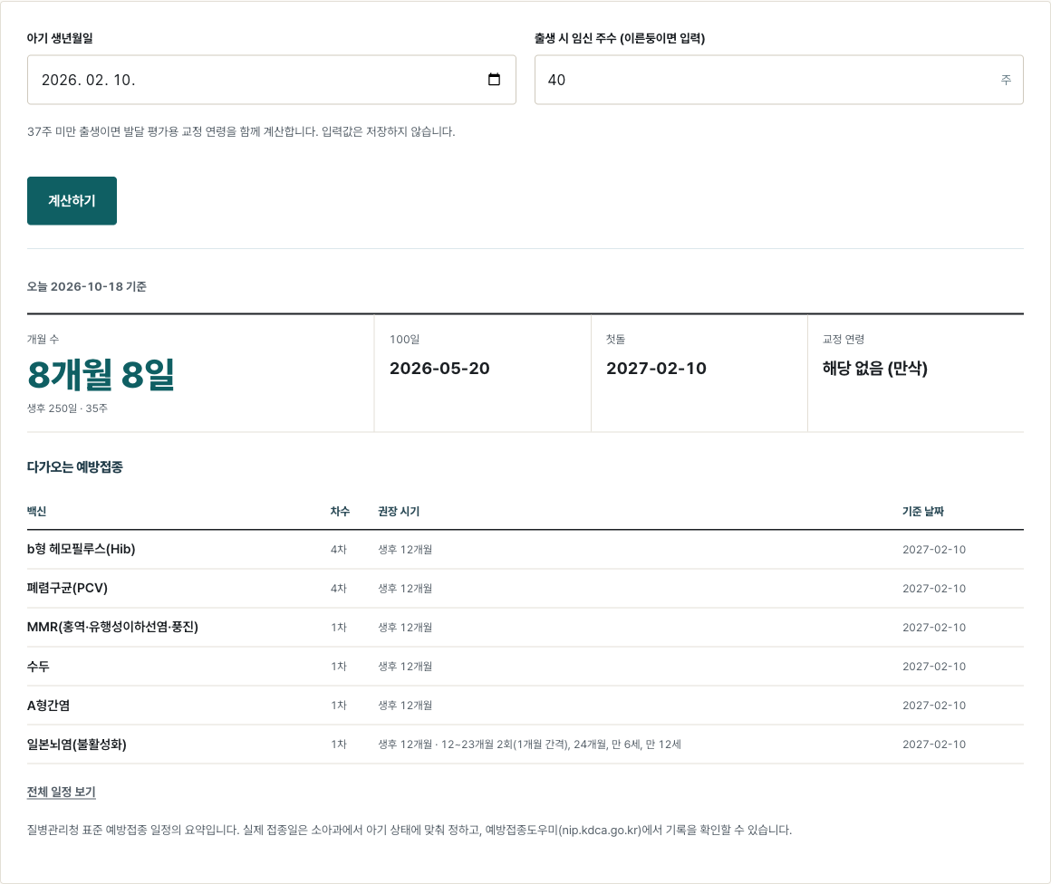Select the 수두 vaccine row
The width and height of the screenshot is (1051, 884).
point(525,667)
